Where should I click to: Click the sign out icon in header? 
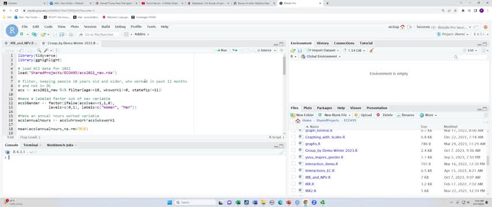pyautogui.click(x=409, y=27)
